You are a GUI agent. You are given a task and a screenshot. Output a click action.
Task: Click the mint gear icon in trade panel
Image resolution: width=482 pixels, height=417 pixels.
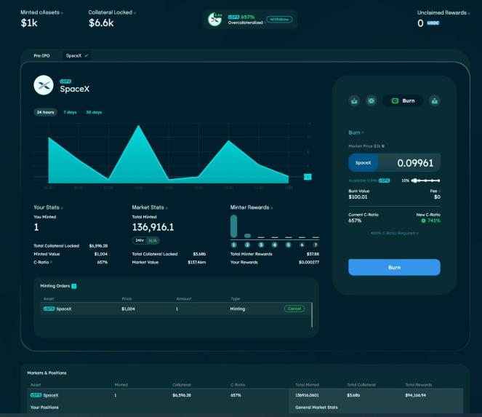tap(371, 100)
